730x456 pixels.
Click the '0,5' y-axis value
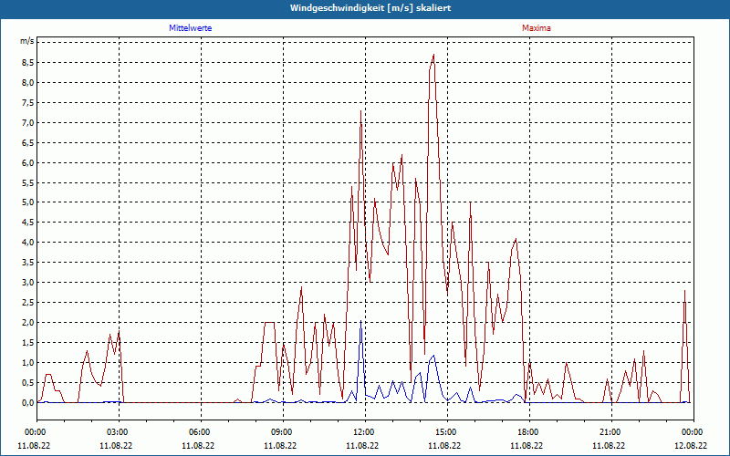click(x=27, y=382)
